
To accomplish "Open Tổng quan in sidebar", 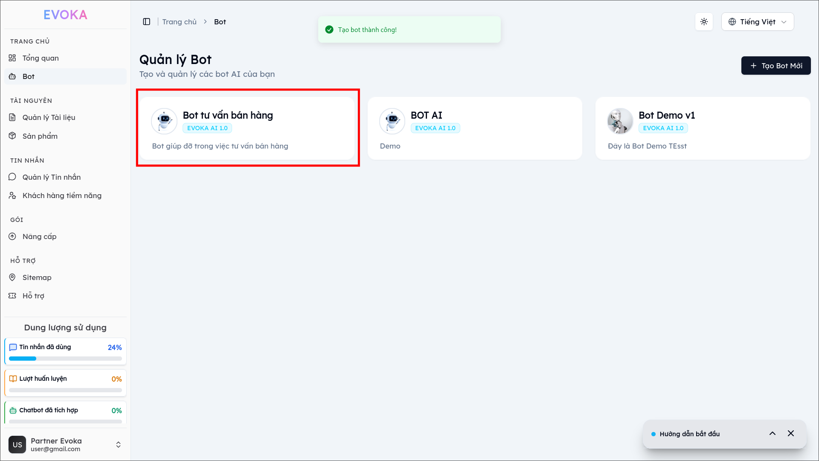I will [x=41, y=58].
